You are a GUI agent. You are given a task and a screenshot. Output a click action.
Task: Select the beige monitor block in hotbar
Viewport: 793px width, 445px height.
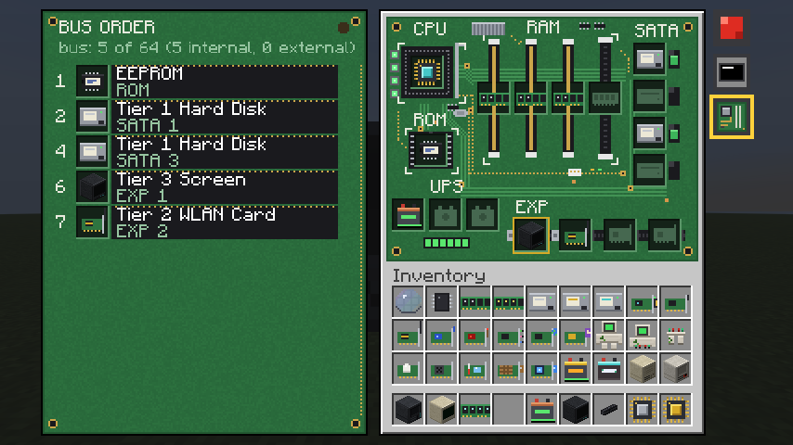[x=441, y=409]
